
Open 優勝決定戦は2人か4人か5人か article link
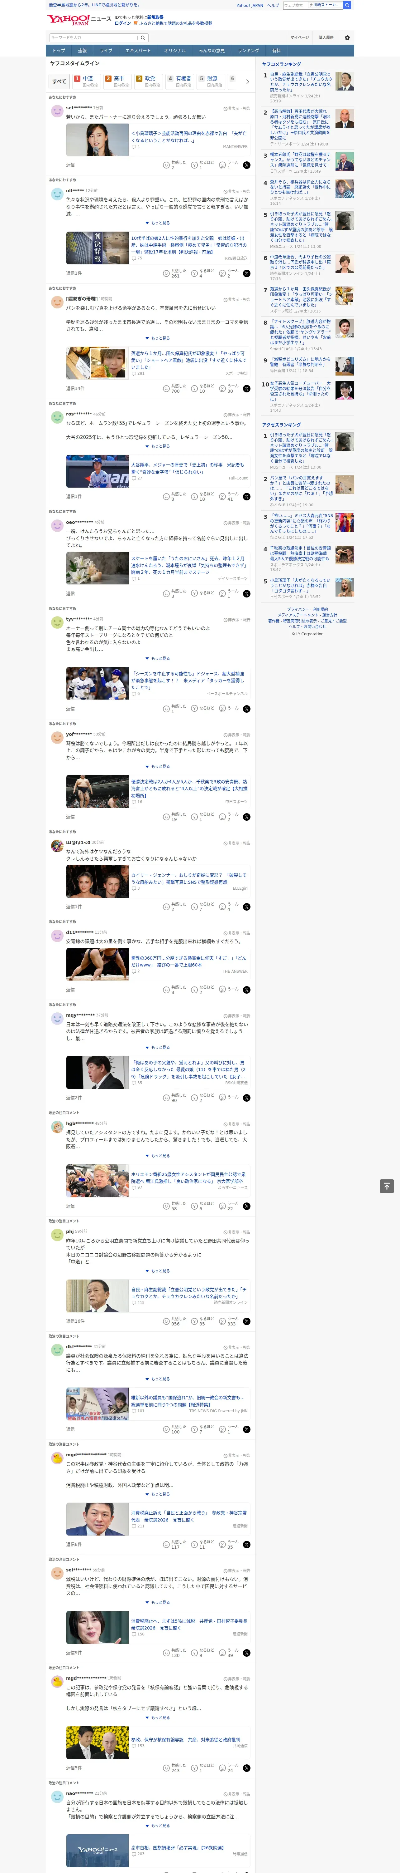point(189,788)
